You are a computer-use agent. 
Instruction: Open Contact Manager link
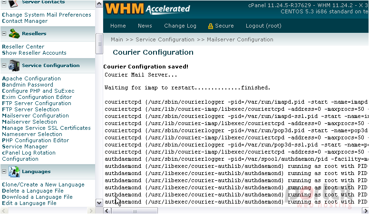[25, 21]
